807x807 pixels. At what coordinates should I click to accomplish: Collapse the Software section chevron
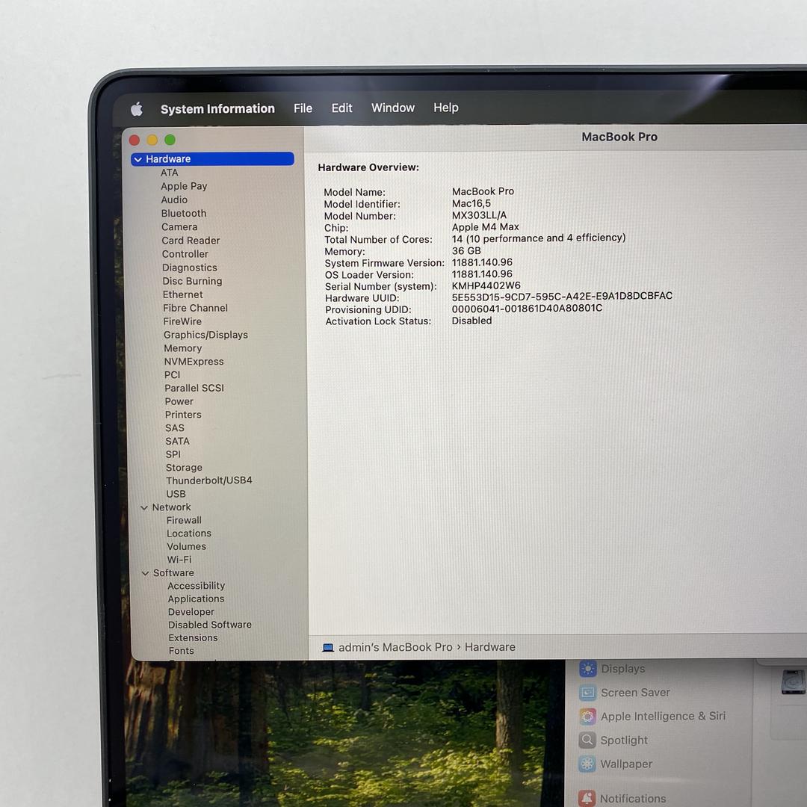[146, 573]
